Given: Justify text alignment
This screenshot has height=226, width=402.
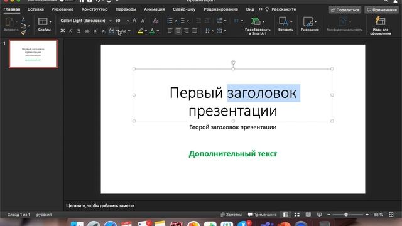Looking at the screenshot, I should click(x=195, y=31).
